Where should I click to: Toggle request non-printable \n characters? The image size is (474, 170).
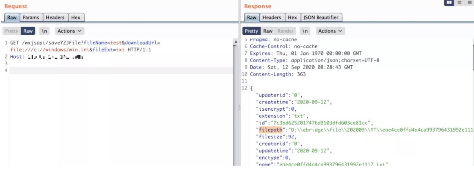pyautogui.click(x=44, y=31)
